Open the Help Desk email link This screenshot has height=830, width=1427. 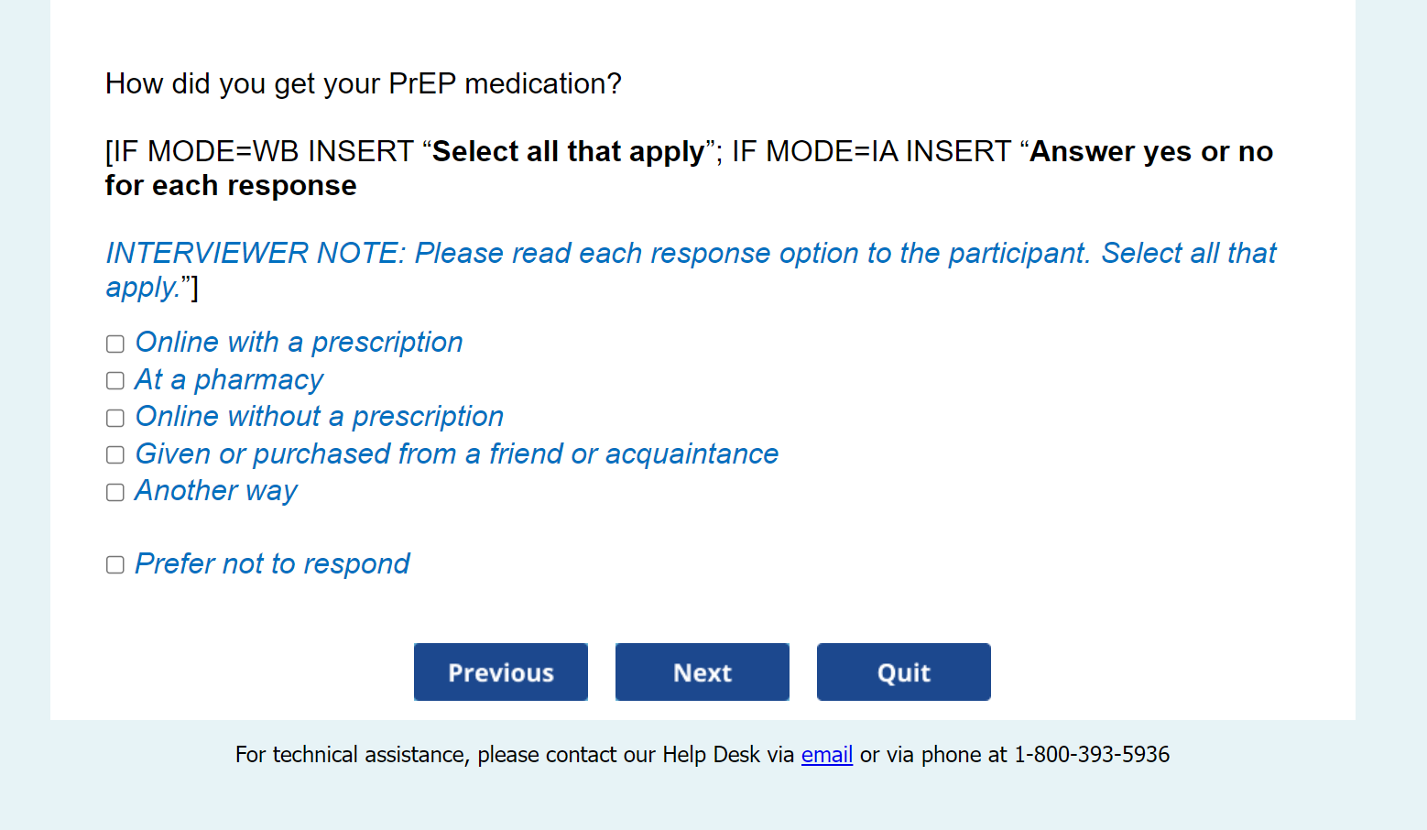[826, 755]
